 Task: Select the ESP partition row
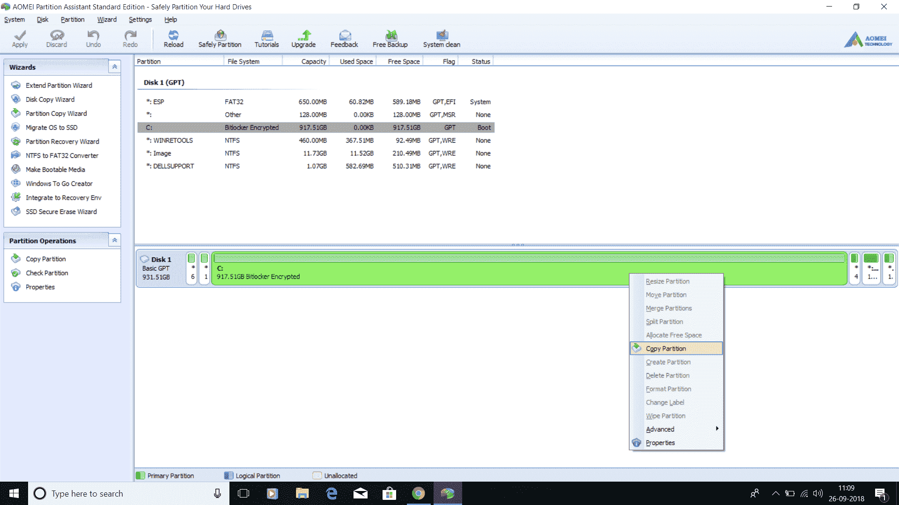point(316,101)
